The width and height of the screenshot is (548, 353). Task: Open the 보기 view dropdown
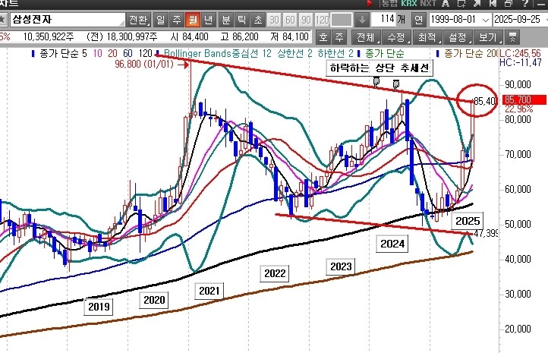pos(488,37)
